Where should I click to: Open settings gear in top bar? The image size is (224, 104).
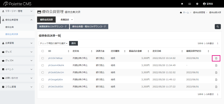tap(197, 4)
